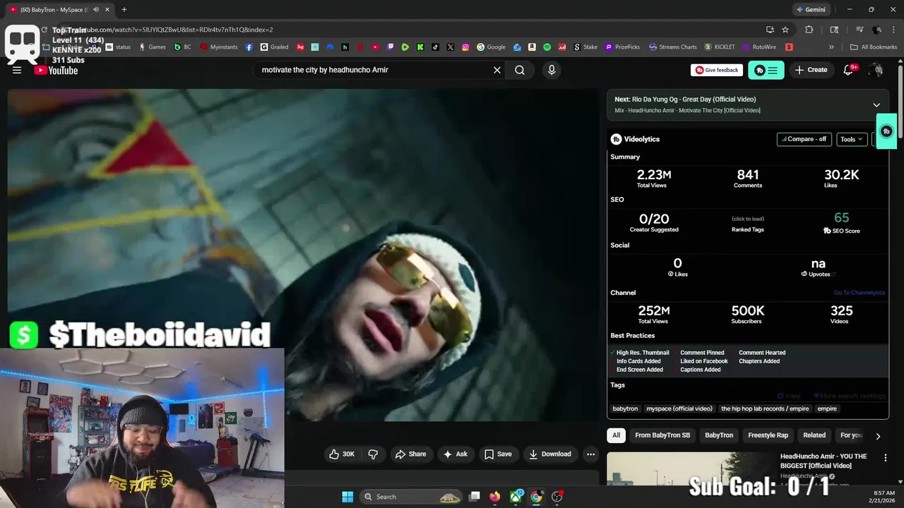Viewport: 904px width, 508px height.
Task: Submit search with magnifier button
Action: [x=520, y=70]
